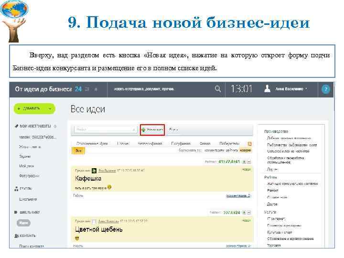Click the 13:01 clock in the header
The image size is (344, 258).
[x=241, y=89]
